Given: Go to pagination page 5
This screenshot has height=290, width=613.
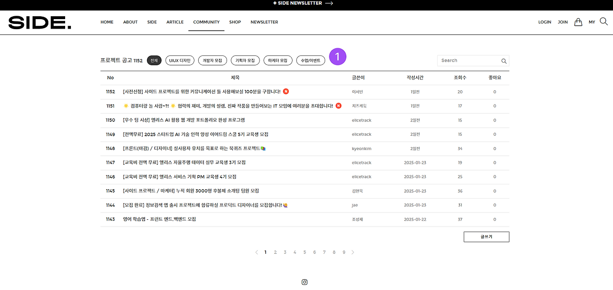Looking at the screenshot, I should [305, 252].
